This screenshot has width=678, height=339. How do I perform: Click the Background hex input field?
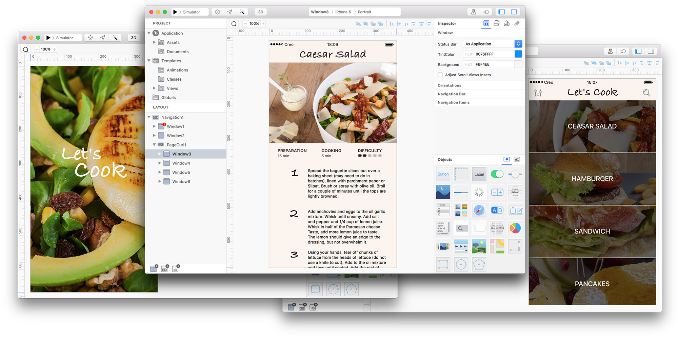pyautogui.click(x=494, y=64)
